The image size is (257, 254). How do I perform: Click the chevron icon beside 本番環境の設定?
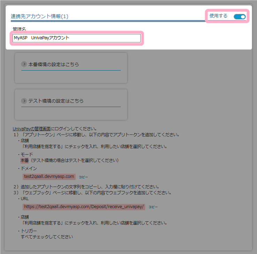(24, 64)
